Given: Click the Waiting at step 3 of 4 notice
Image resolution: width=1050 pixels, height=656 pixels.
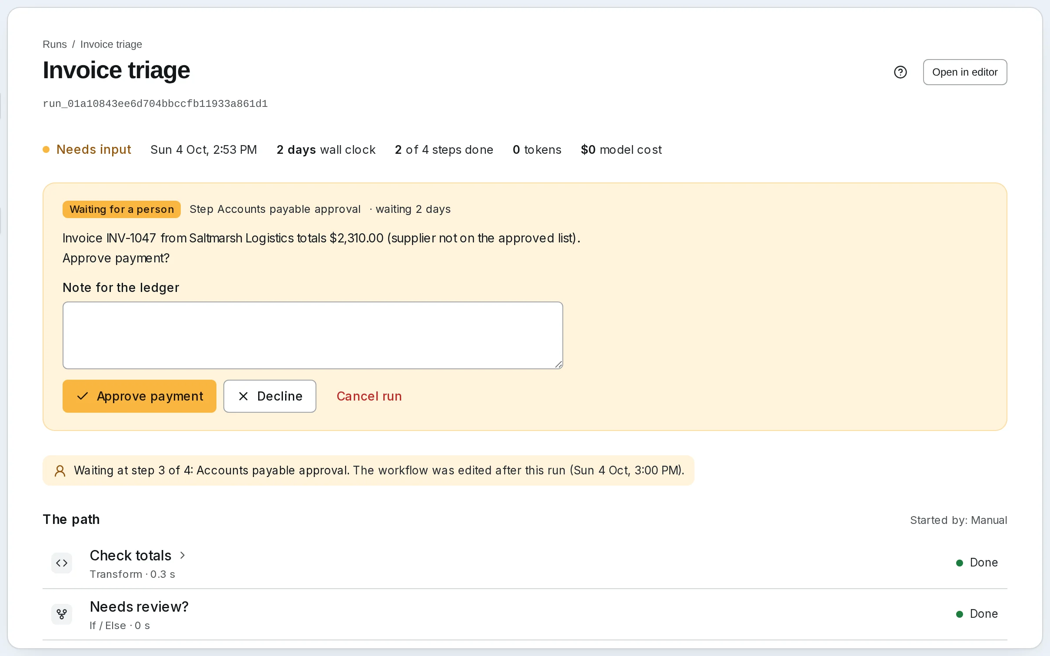Looking at the screenshot, I should (368, 470).
